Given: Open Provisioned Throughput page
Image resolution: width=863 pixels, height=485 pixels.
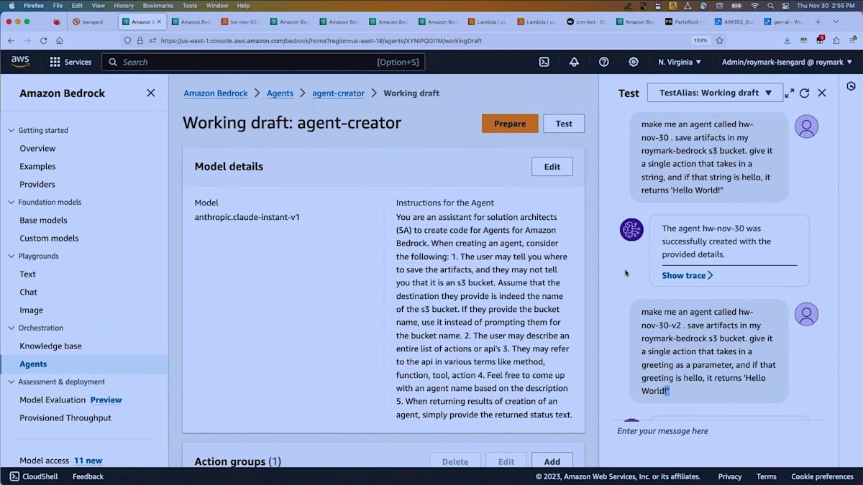Looking at the screenshot, I should (x=65, y=418).
